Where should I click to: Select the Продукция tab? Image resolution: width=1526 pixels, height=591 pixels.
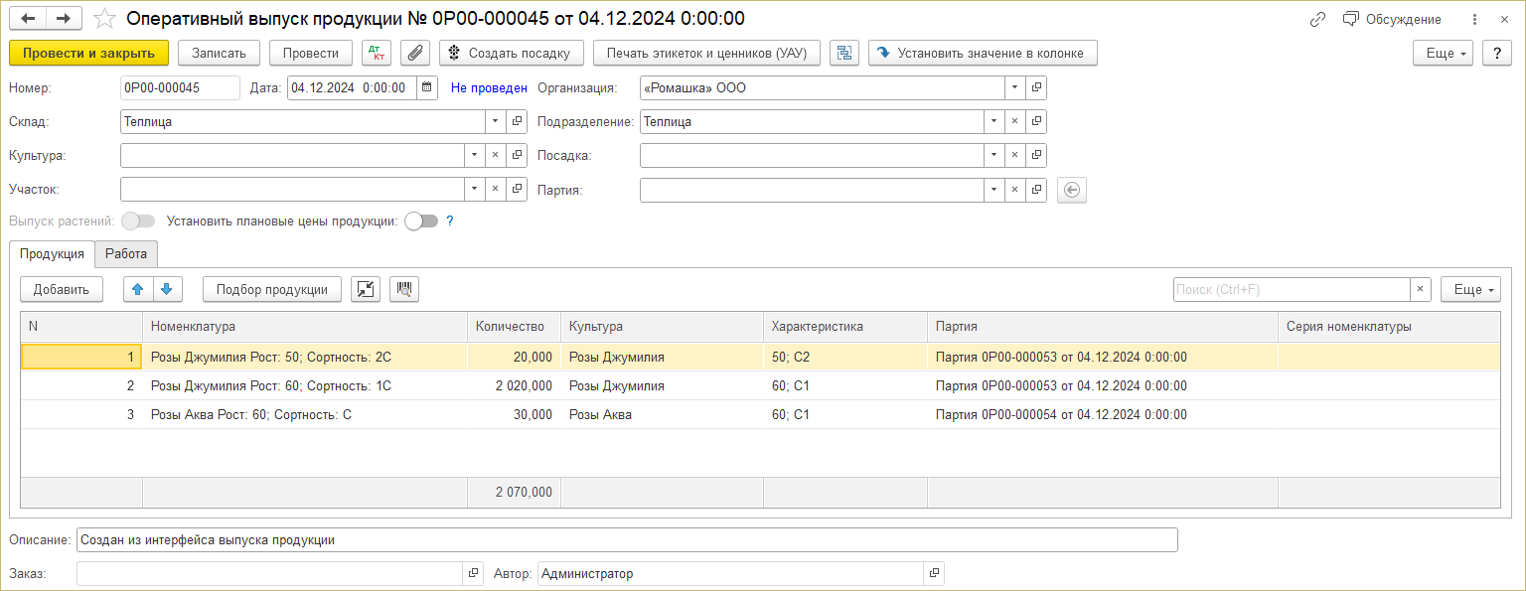point(52,254)
